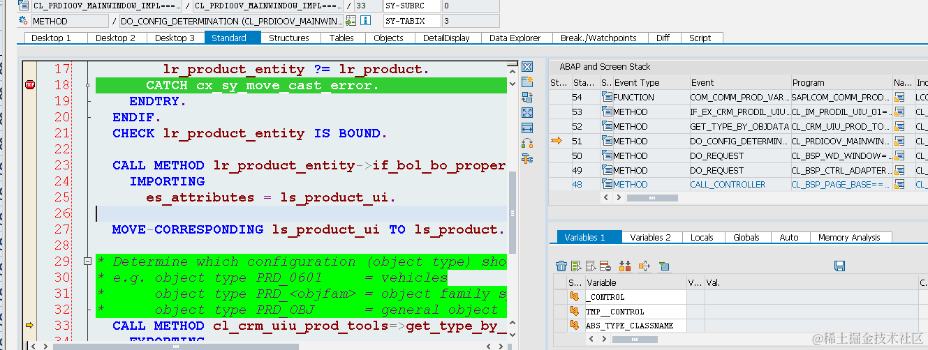Open the Globals tab
The height and width of the screenshot is (350, 928).
(746, 237)
